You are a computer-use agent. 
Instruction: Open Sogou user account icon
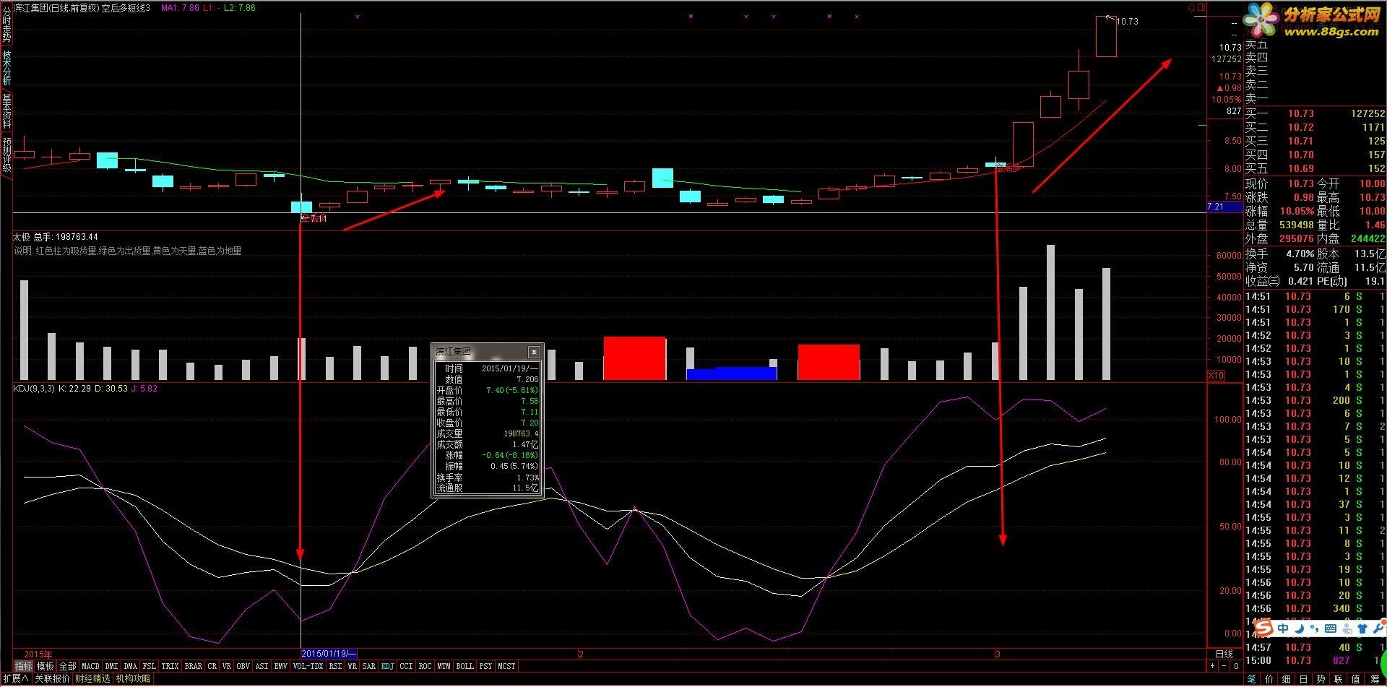1347,628
